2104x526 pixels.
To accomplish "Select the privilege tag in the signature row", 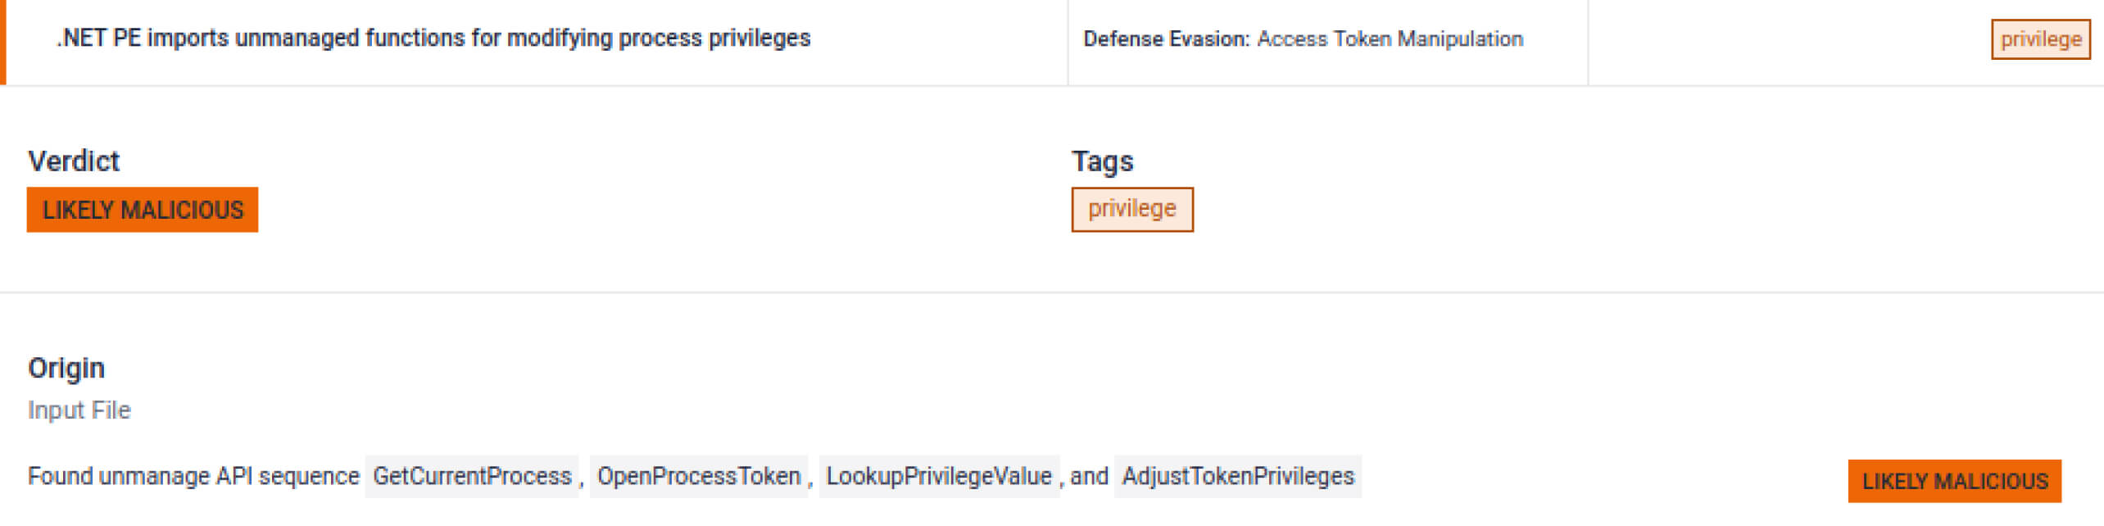I will click(x=2040, y=39).
